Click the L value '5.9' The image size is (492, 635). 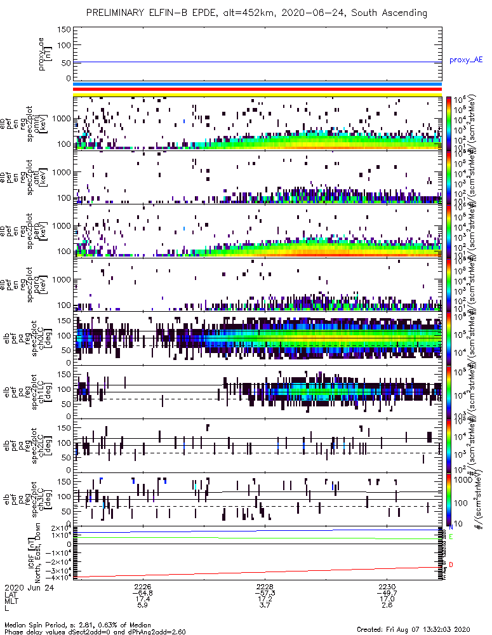[x=143, y=605]
